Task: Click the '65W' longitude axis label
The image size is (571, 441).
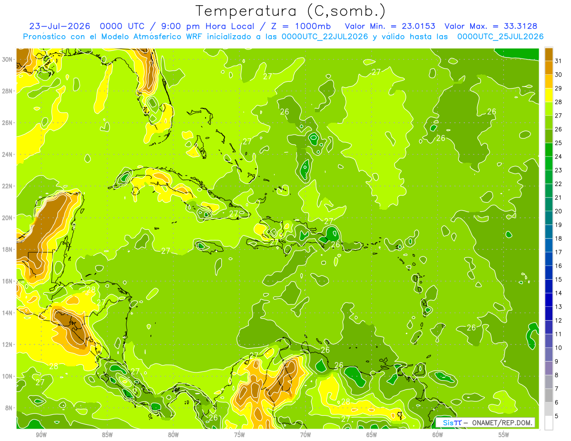Action: [x=372, y=435]
